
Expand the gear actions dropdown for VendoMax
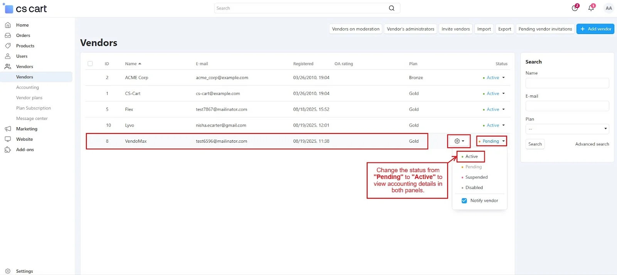[x=459, y=141]
